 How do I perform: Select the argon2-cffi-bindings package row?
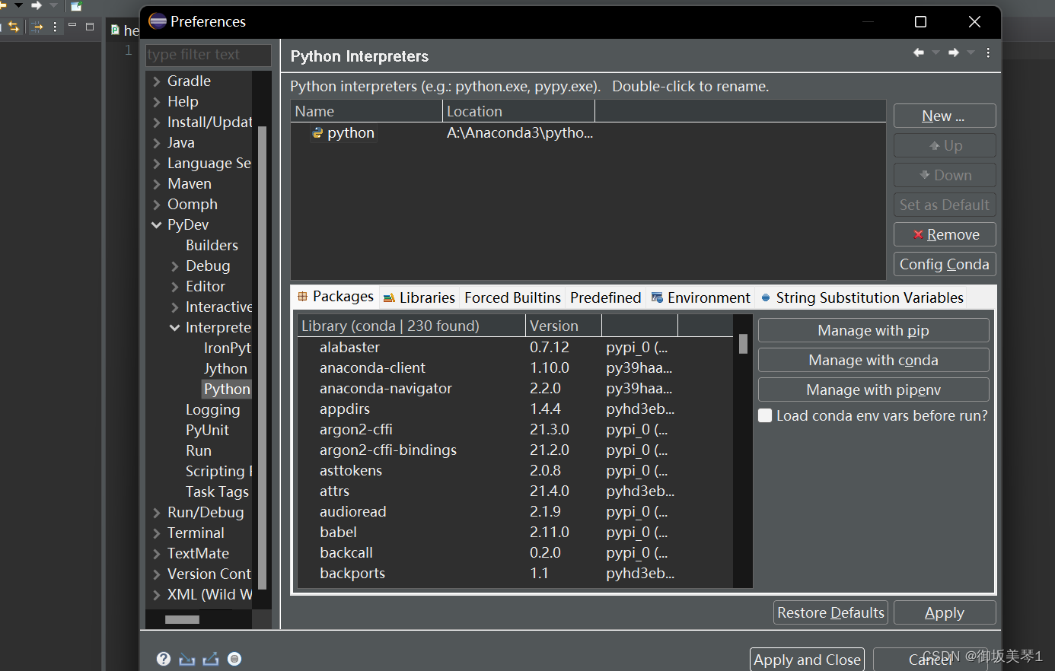515,450
